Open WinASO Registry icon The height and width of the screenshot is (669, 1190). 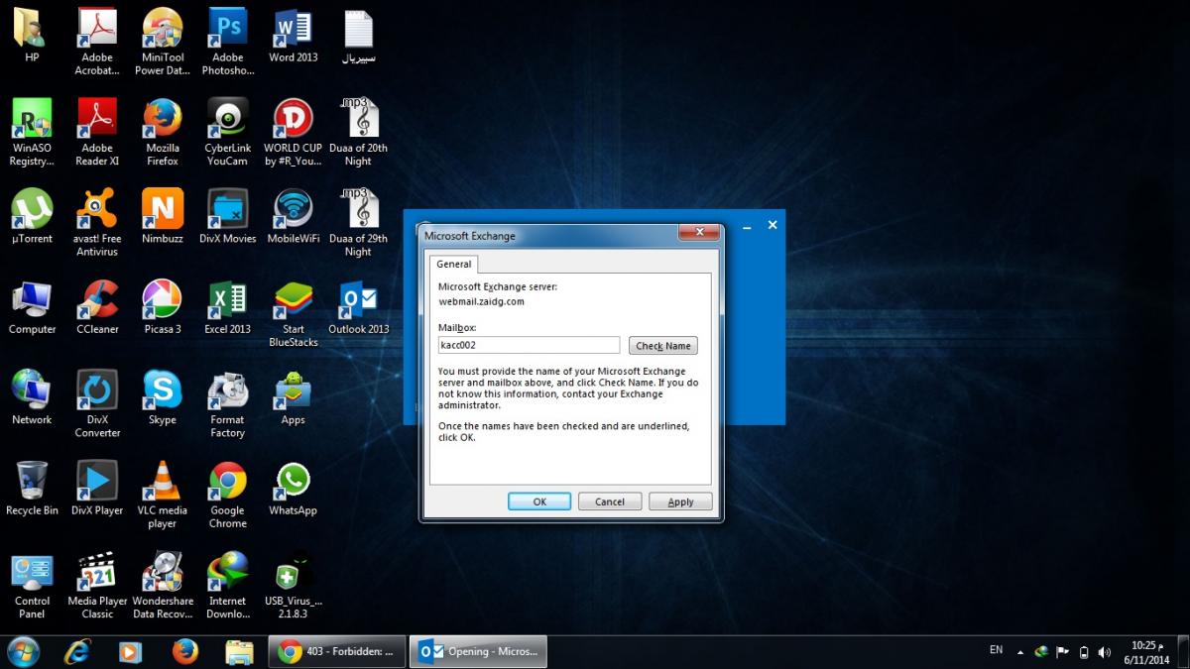[32, 133]
